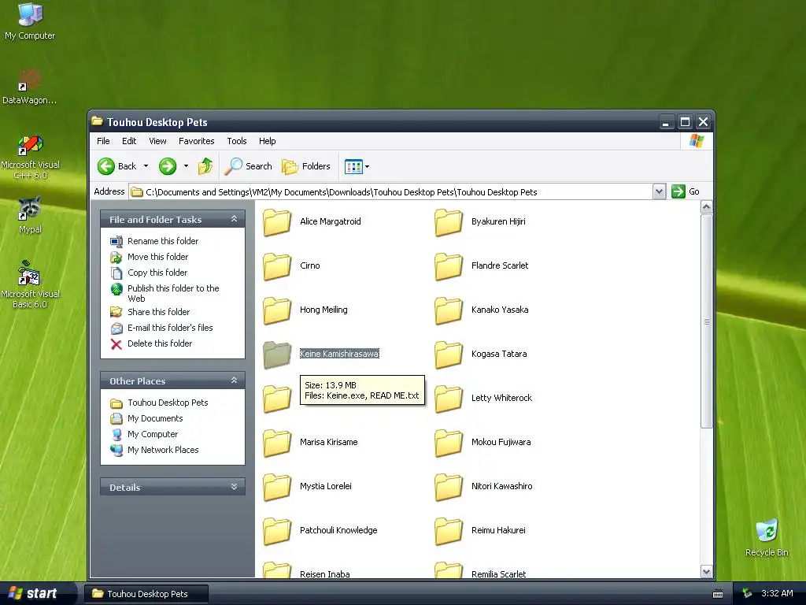806x605 pixels.
Task: Collapse the Other Places panel
Action: pos(234,380)
